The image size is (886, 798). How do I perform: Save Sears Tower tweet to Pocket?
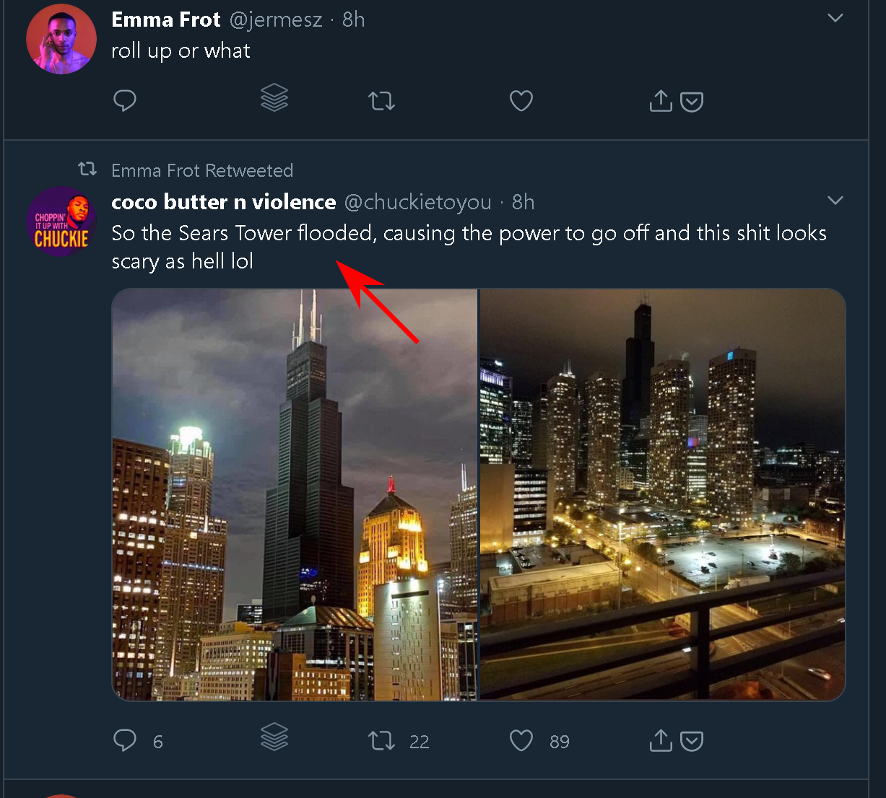click(692, 741)
